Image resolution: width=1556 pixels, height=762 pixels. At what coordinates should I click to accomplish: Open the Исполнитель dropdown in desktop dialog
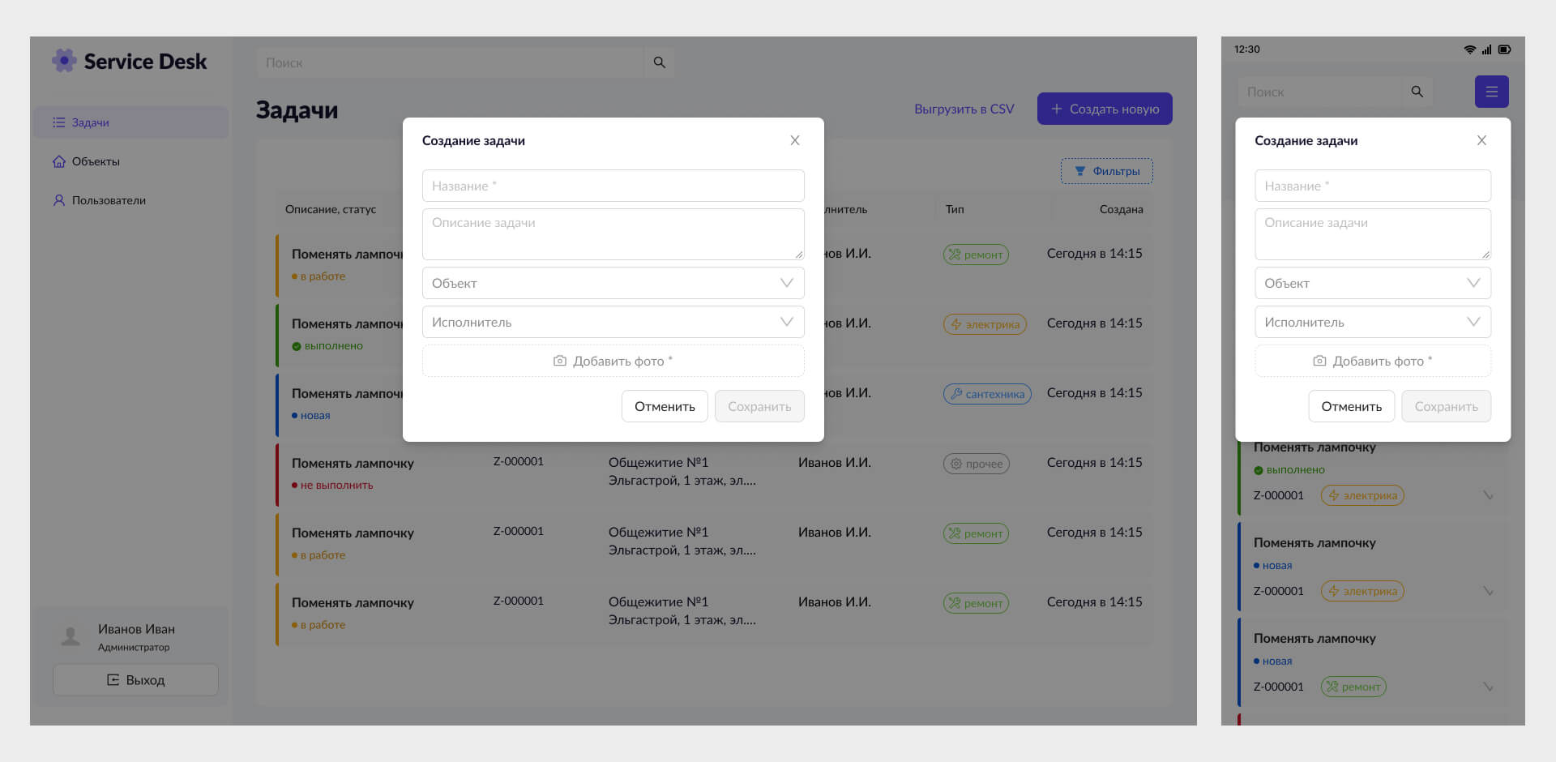(613, 322)
